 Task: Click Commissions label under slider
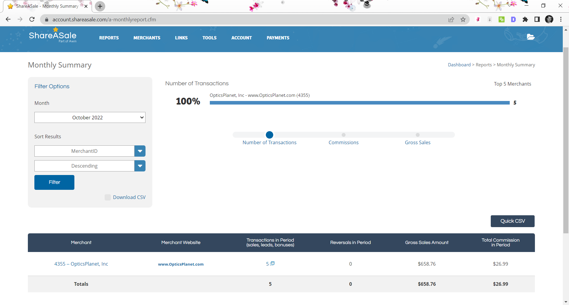click(343, 142)
